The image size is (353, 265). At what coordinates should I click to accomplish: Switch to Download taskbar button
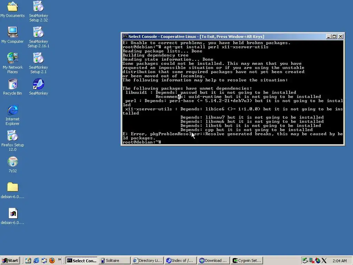(214, 261)
